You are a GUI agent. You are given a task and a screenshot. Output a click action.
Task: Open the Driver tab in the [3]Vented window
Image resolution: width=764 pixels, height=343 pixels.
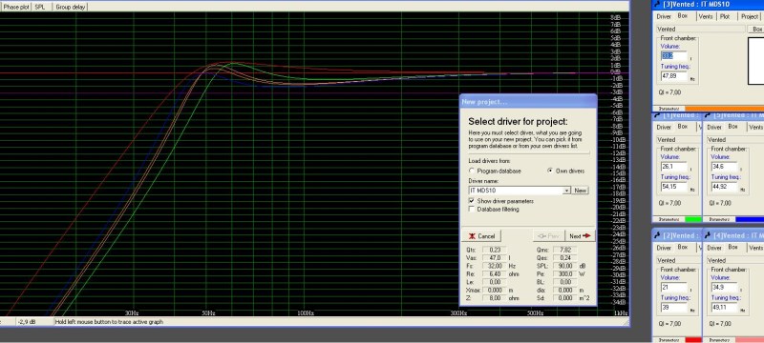[x=664, y=16]
